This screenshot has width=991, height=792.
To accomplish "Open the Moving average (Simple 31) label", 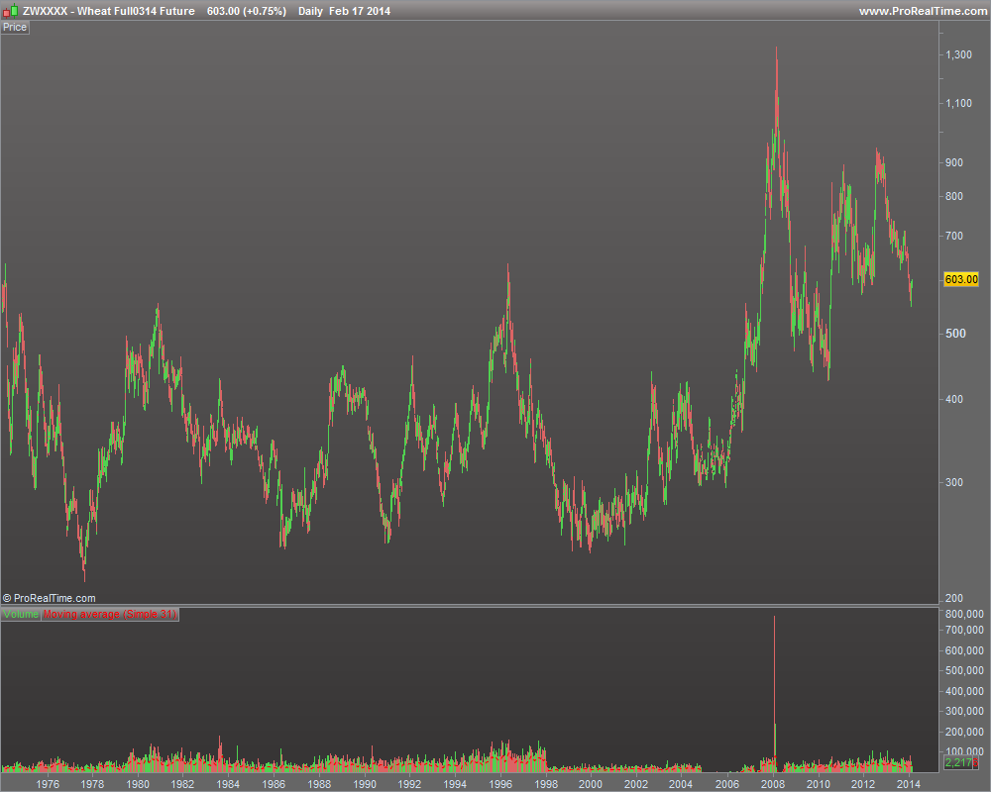I will [x=109, y=615].
